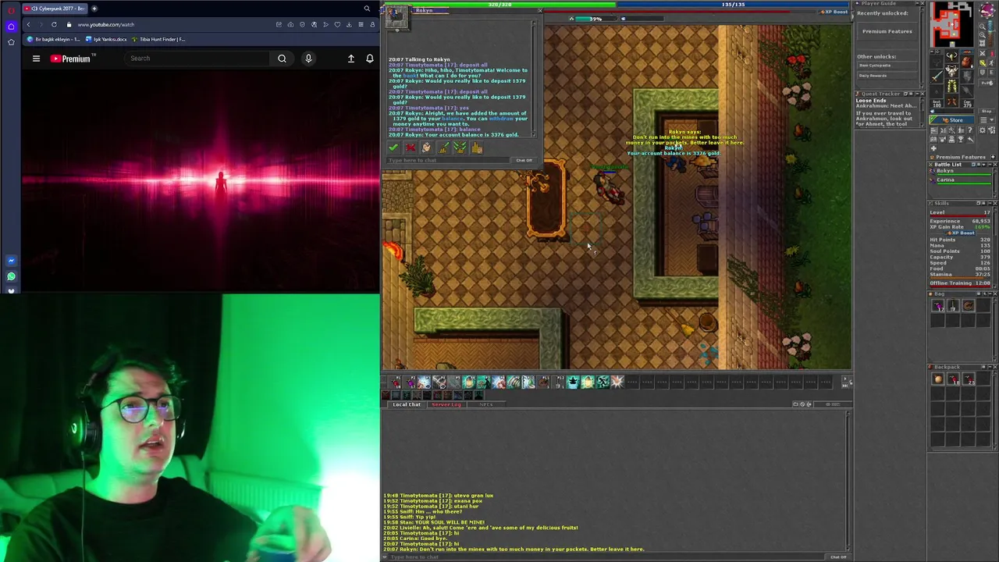999x562 pixels.
Task: Click the backpack slot in equipment
Action: (965, 62)
